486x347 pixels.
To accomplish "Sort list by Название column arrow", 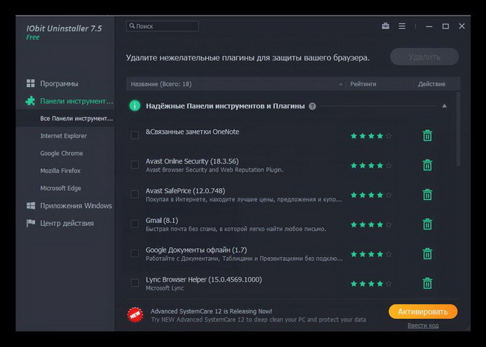I will click(x=340, y=84).
